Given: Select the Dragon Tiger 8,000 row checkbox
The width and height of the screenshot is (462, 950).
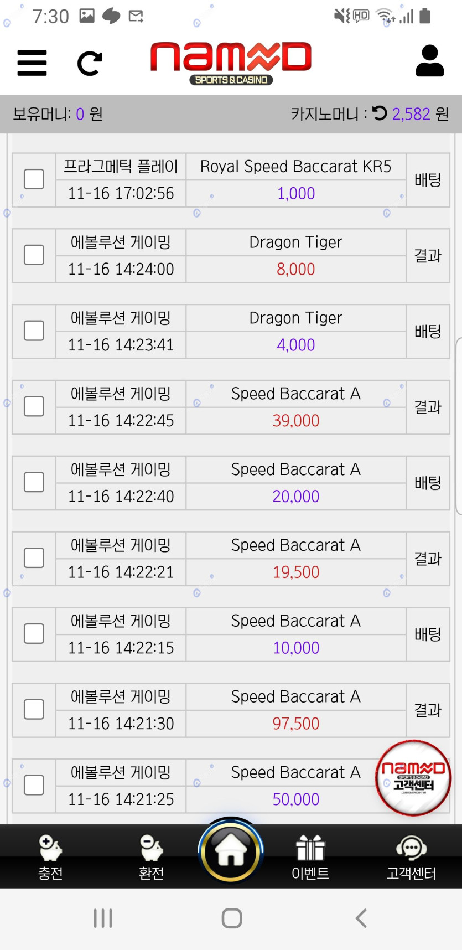Looking at the screenshot, I should tap(34, 255).
